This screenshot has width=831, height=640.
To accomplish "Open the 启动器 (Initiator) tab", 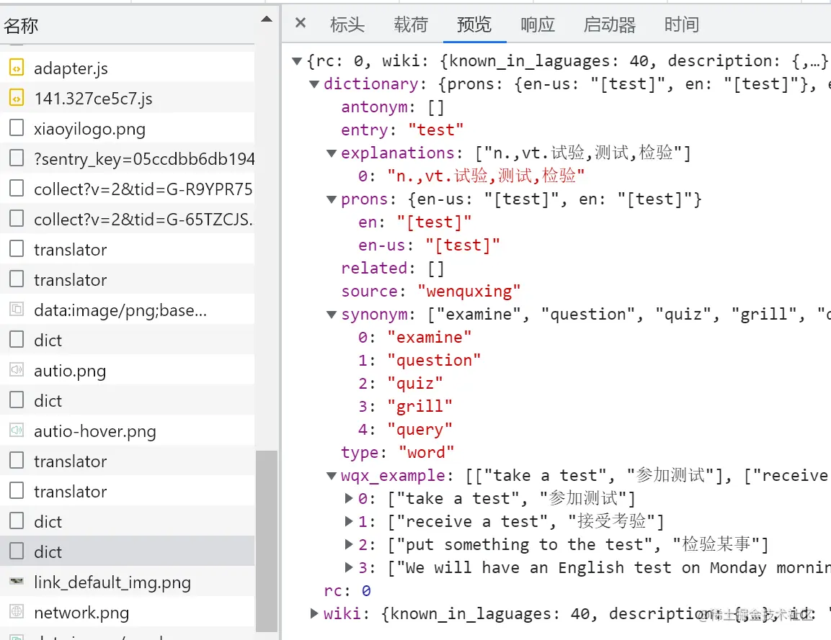I will (610, 24).
